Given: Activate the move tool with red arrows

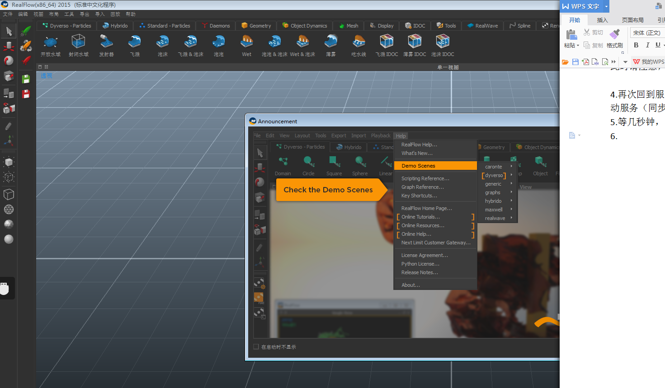Looking at the screenshot, I should 9,46.
